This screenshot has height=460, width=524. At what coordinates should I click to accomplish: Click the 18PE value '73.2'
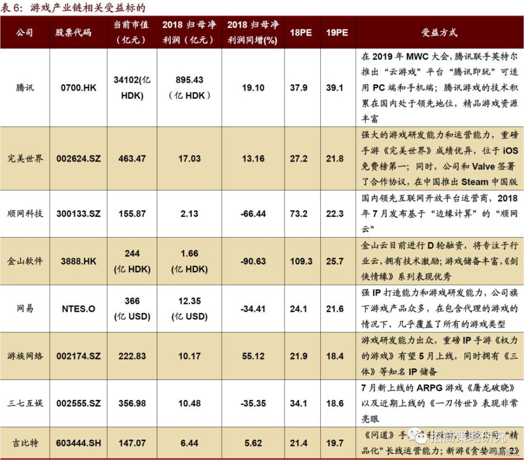click(299, 214)
